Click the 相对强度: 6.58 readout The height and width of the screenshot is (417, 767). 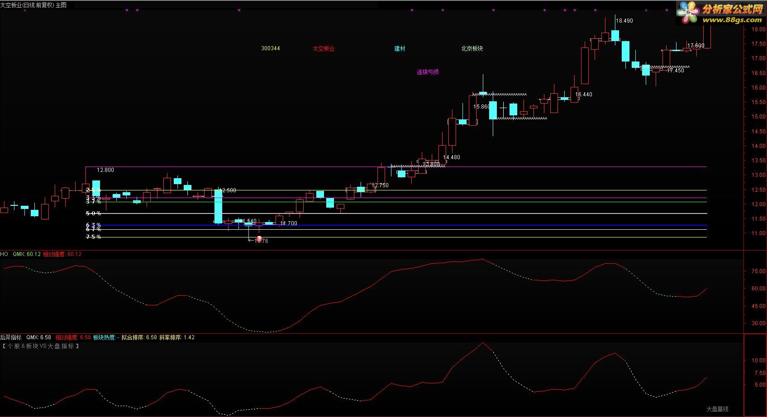pos(73,337)
